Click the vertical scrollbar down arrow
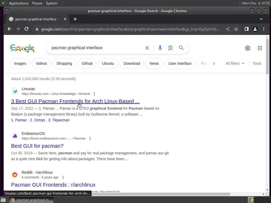The image size is (271, 203). 267,190
